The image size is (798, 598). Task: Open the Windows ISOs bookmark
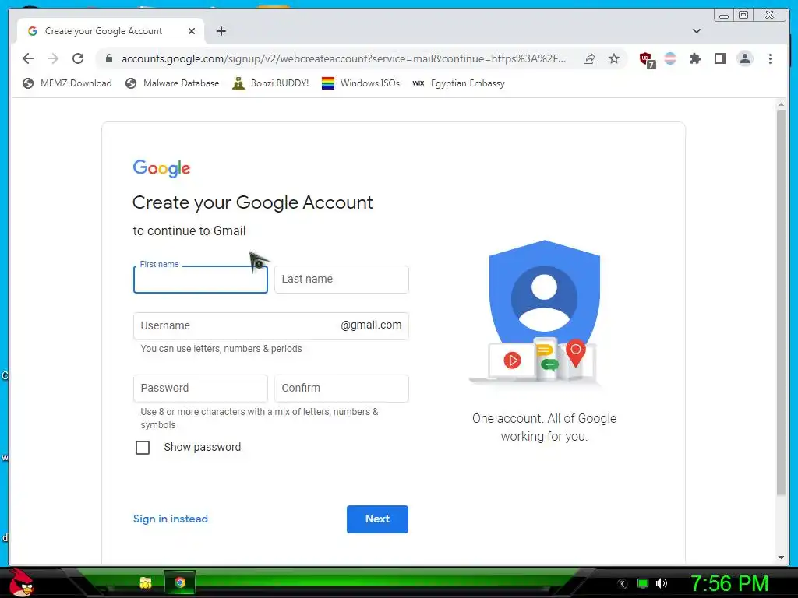tap(361, 83)
